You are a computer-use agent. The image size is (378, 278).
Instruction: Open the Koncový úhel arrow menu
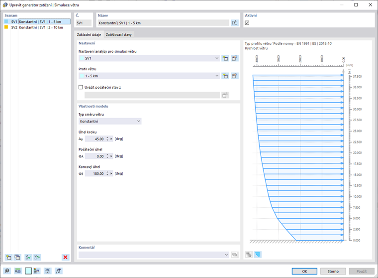111,174
